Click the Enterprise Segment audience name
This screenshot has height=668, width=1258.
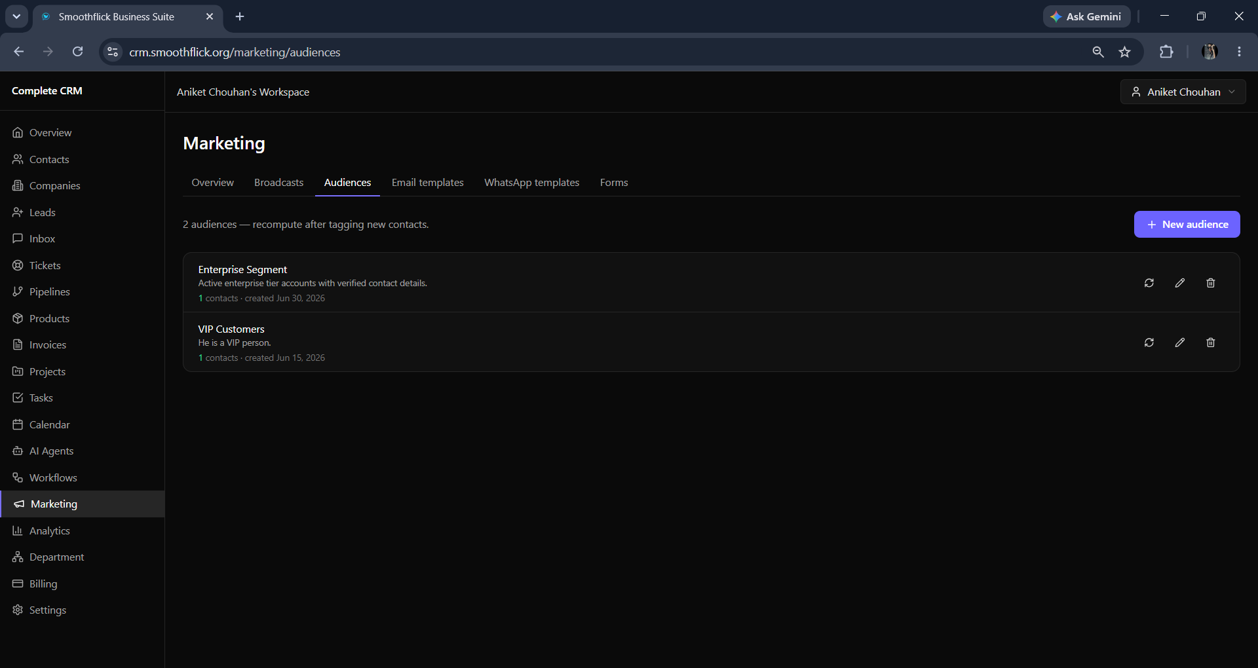[242, 270]
